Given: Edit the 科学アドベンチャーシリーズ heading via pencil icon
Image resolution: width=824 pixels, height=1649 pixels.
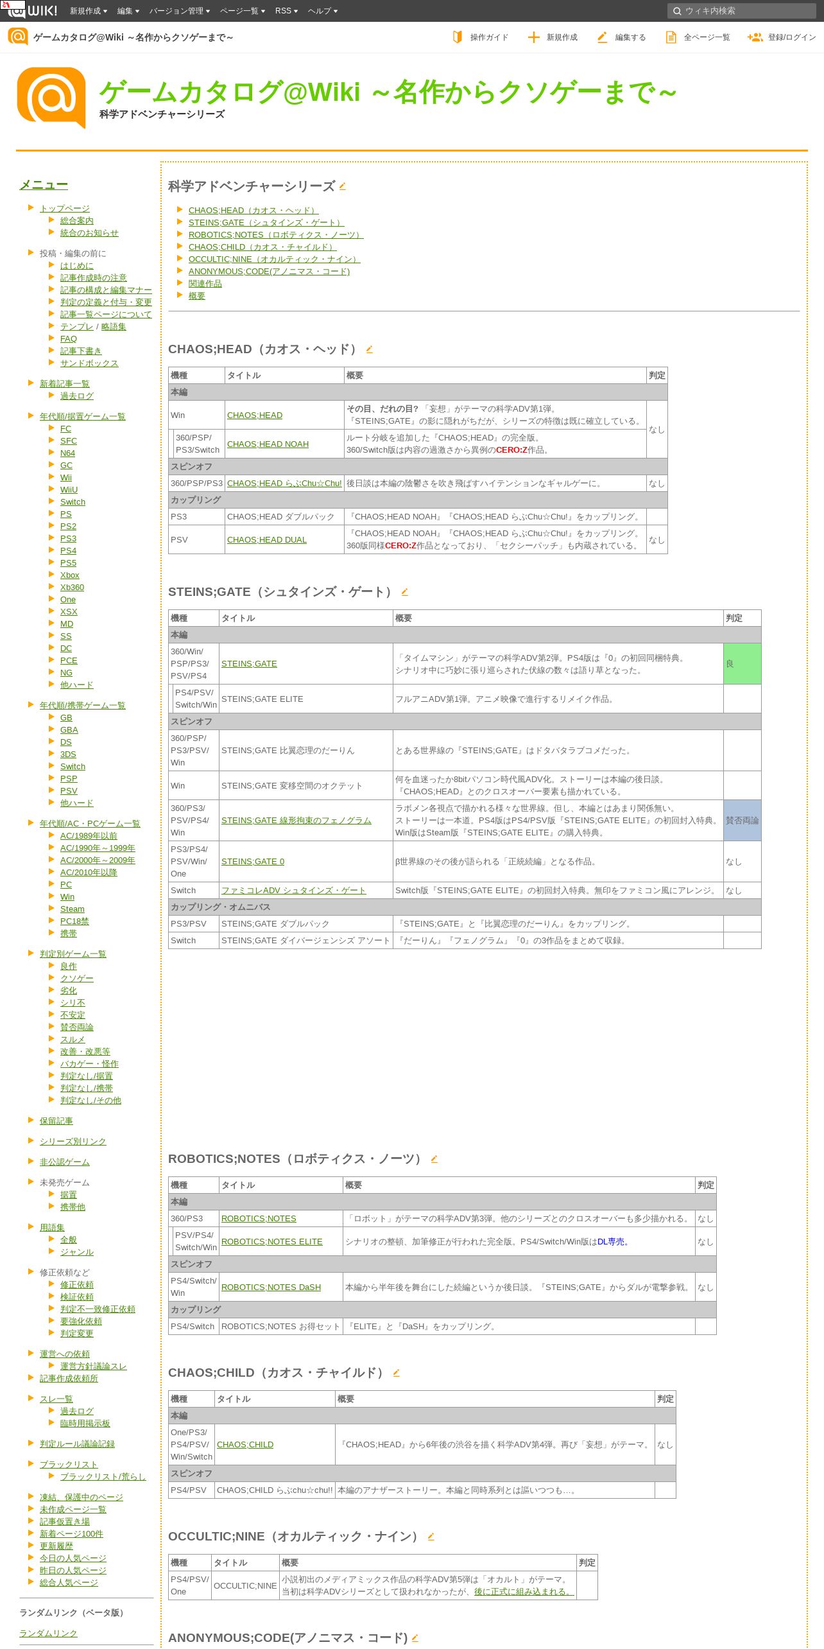Looking at the screenshot, I should [343, 186].
